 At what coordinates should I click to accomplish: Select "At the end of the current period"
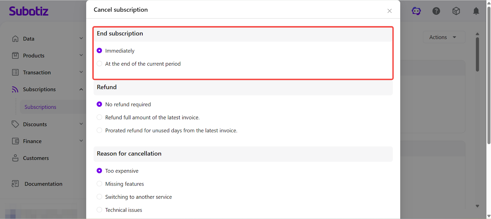click(x=99, y=64)
